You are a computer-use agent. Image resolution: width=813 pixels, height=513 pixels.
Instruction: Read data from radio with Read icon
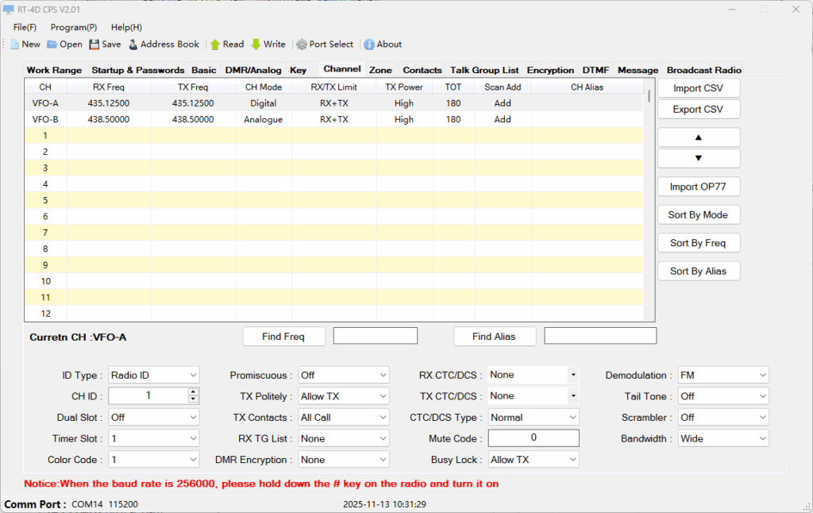point(215,44)
